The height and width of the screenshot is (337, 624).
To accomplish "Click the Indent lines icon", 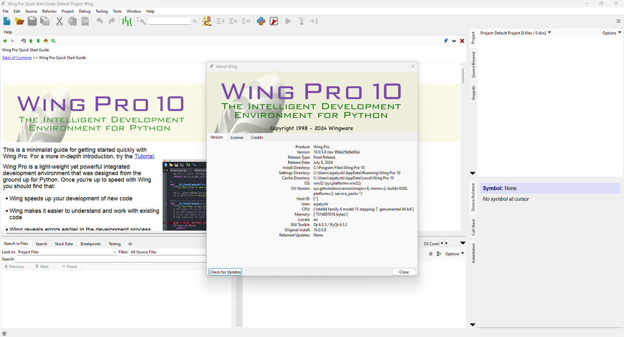I will [220, 21].
